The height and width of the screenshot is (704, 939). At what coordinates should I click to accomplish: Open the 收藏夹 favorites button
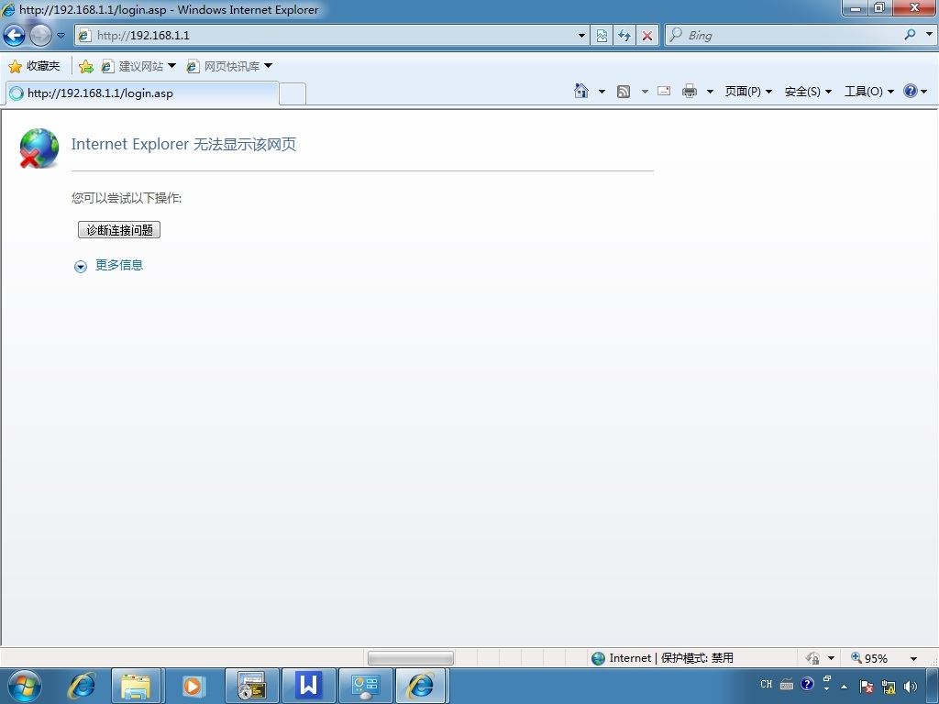pyautogui.click(x=34, y=66)
